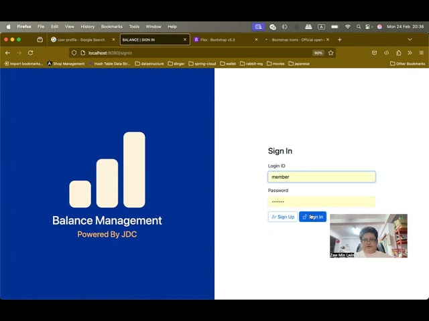Expand the spring-cloud bookmark folder
Viewport: 429px width, 321px height.
202,64
